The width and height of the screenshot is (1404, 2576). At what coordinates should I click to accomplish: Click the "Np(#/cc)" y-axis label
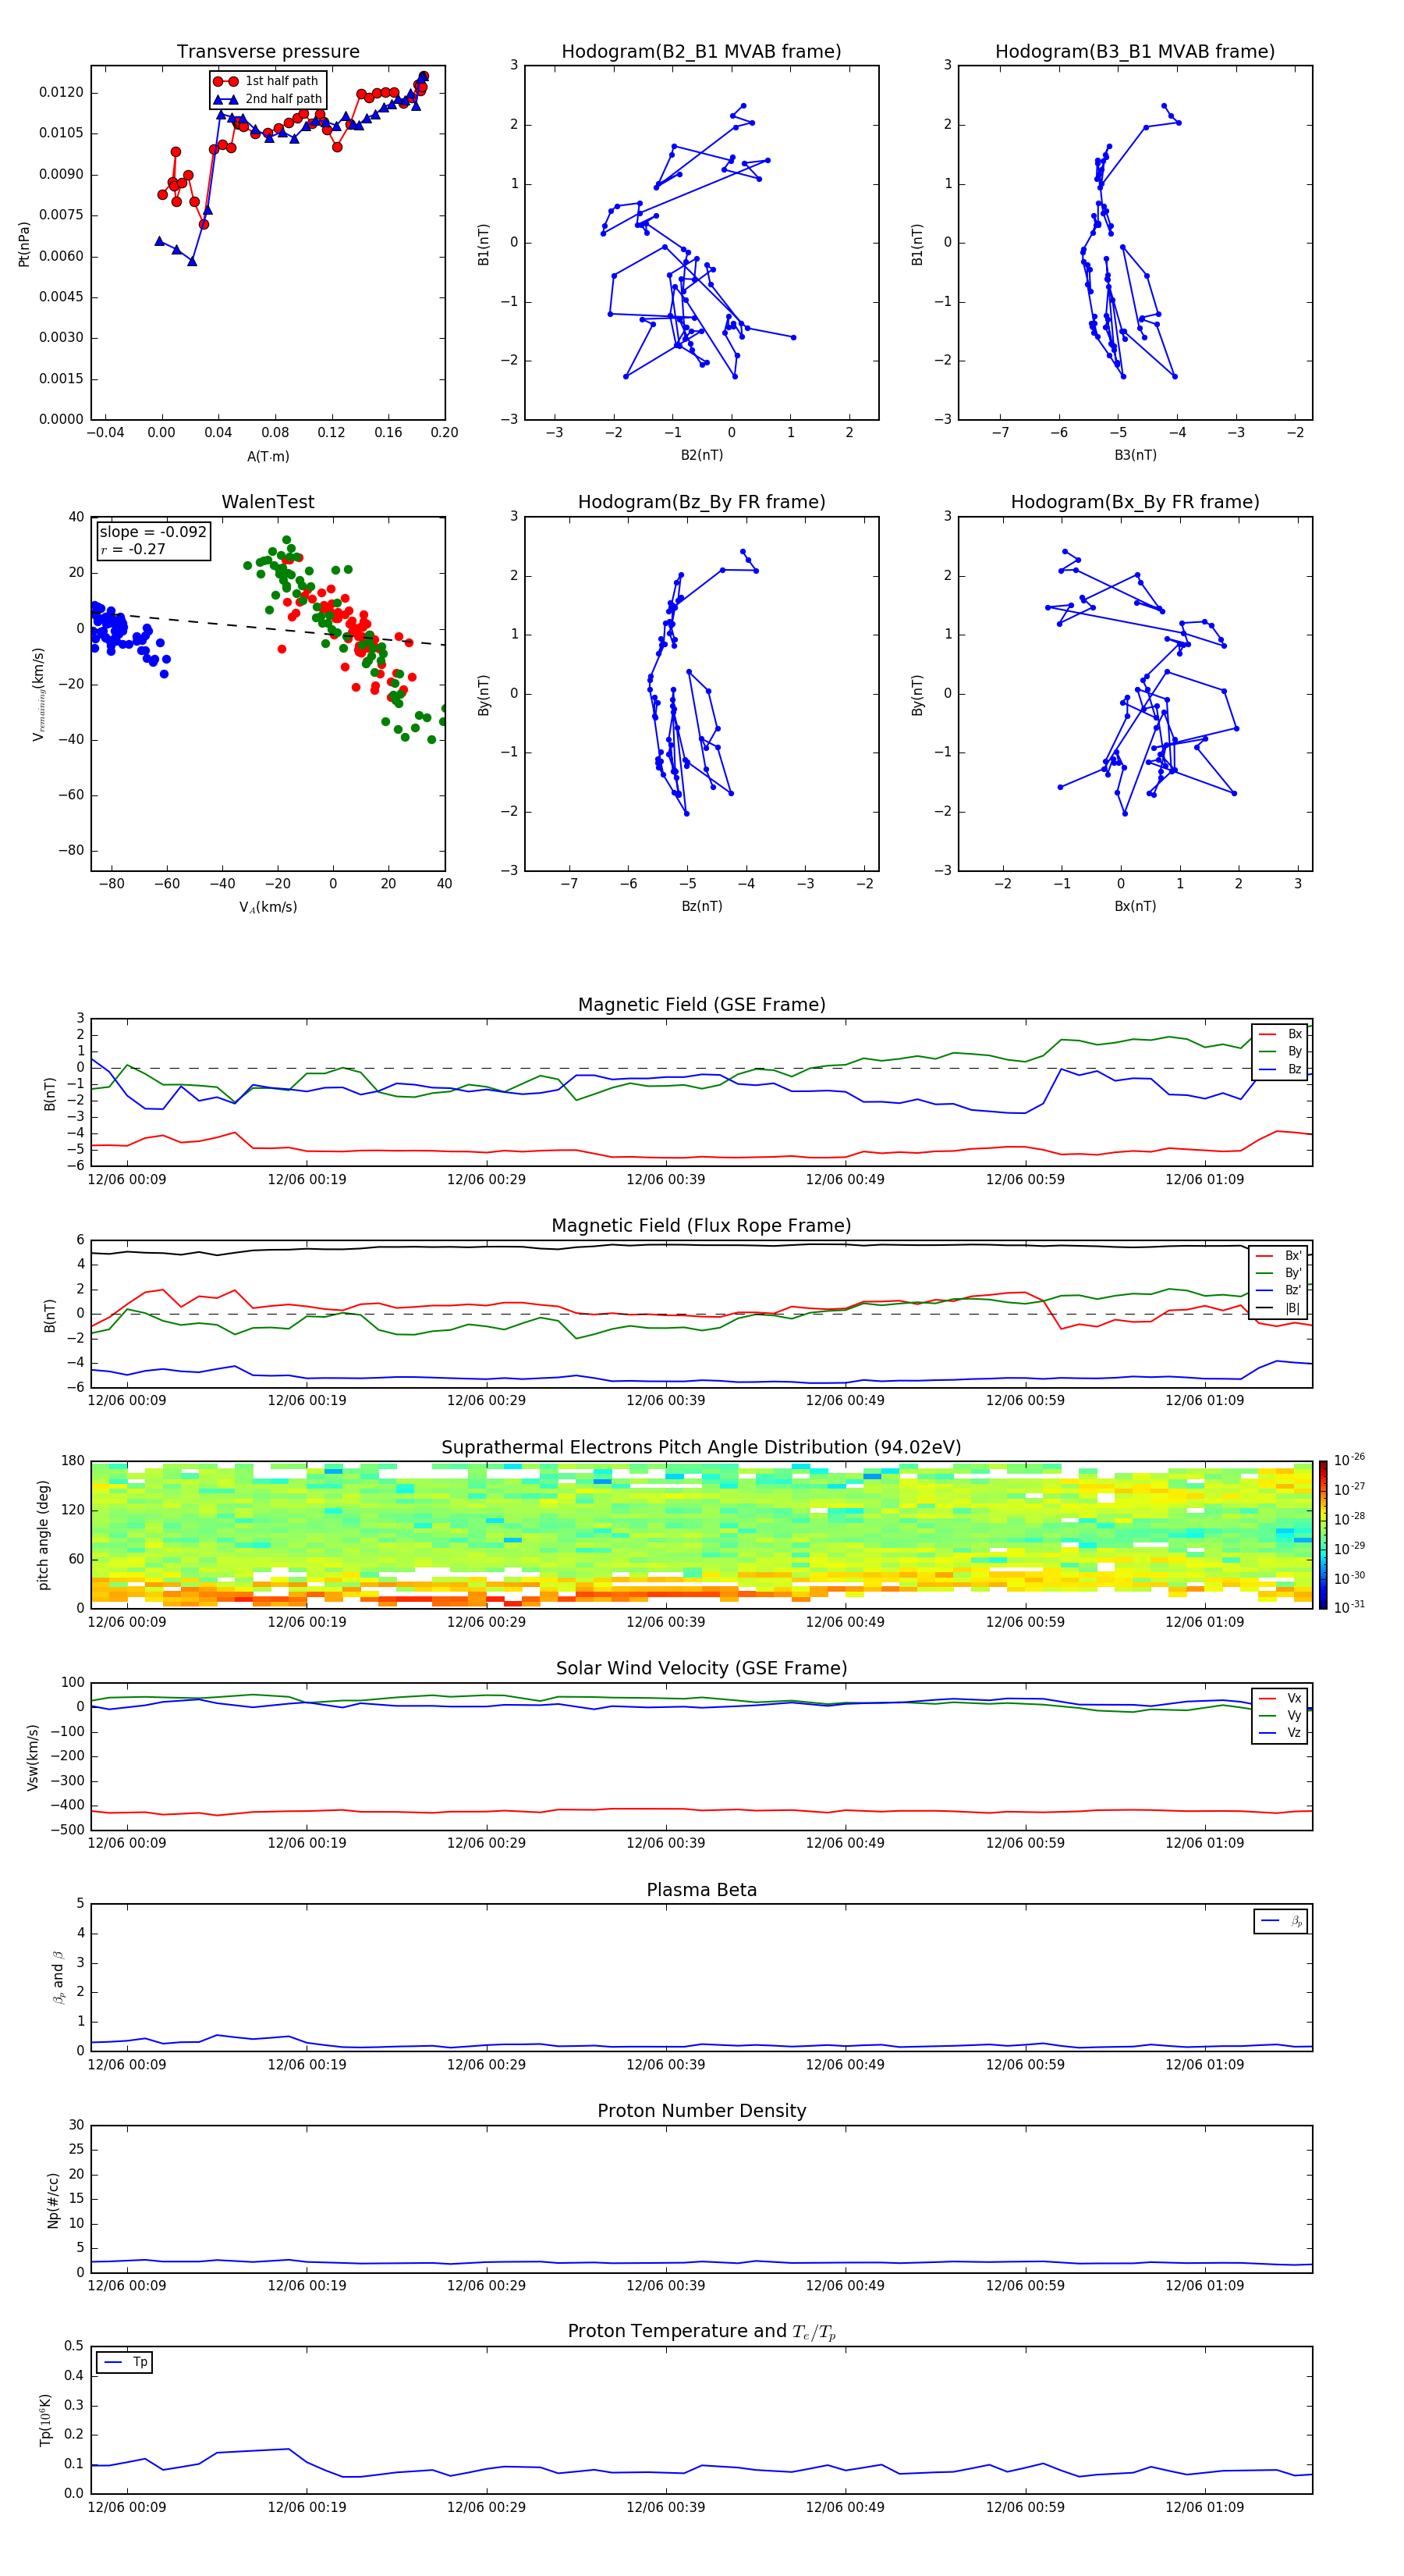tap(53, 2199)
